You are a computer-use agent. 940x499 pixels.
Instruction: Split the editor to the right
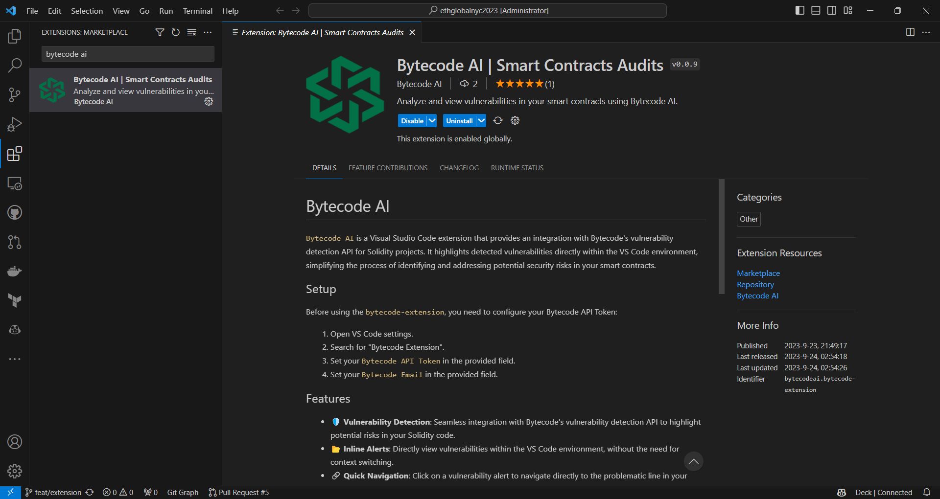(x=910, y=32)
